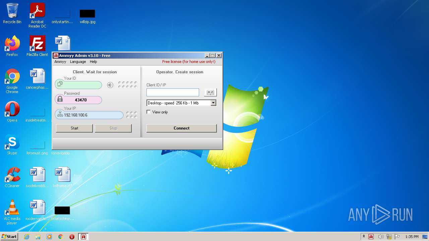The width and height of the screenshot is (429, 241).
Task: Click the computer icon in Your ID field
Action: (60, 84)
